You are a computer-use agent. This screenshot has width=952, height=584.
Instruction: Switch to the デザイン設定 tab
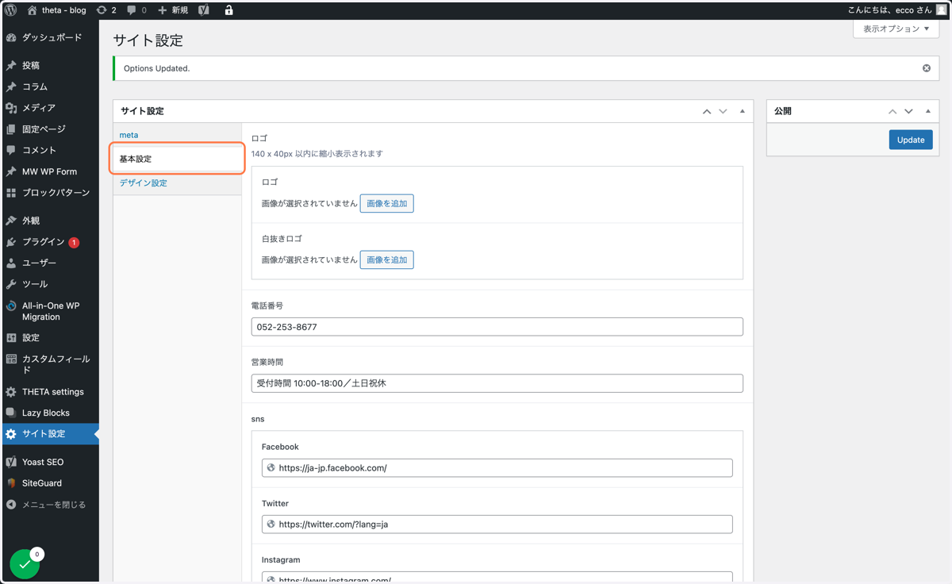tap(144, 183)
